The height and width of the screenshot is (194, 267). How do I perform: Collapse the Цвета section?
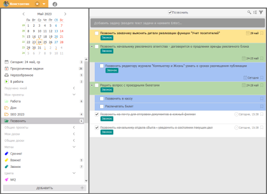[74, 173]
